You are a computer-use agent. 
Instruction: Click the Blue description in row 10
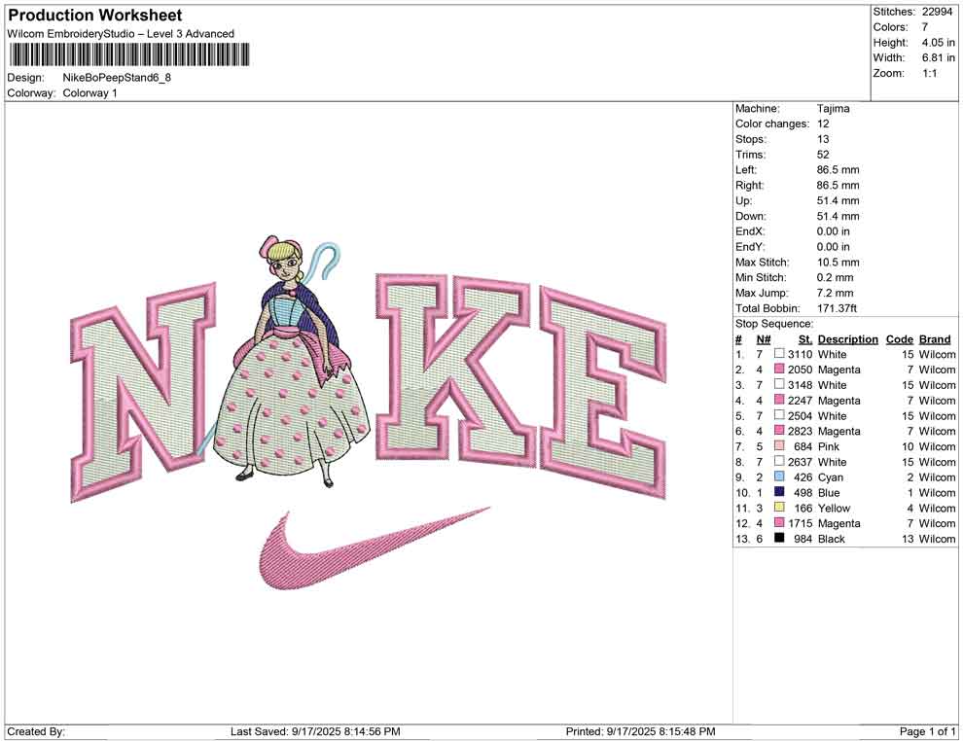coord(829,492)
